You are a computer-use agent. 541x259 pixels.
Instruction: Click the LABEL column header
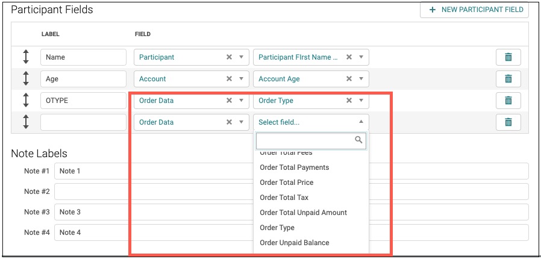(51, 34)
